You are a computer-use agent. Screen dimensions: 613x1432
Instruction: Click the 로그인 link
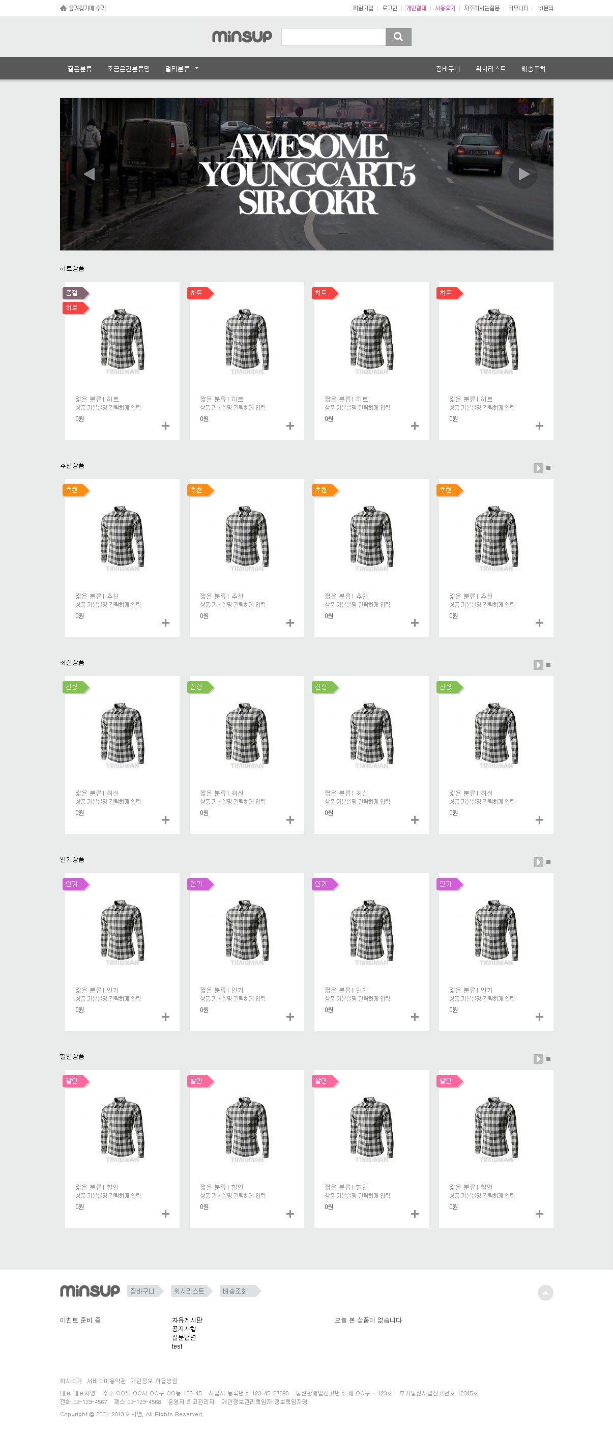tap(389, 8)
